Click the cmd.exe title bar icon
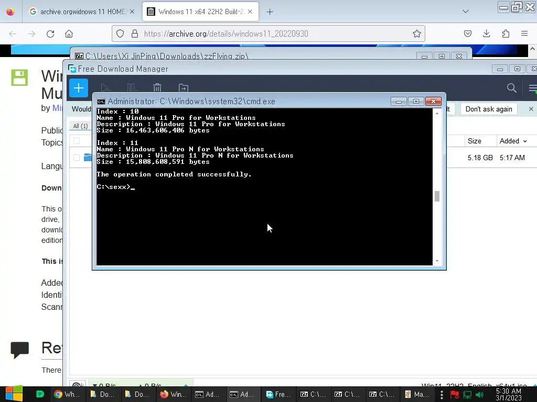Viewport: 537px width, 402px height. point(101,102)
